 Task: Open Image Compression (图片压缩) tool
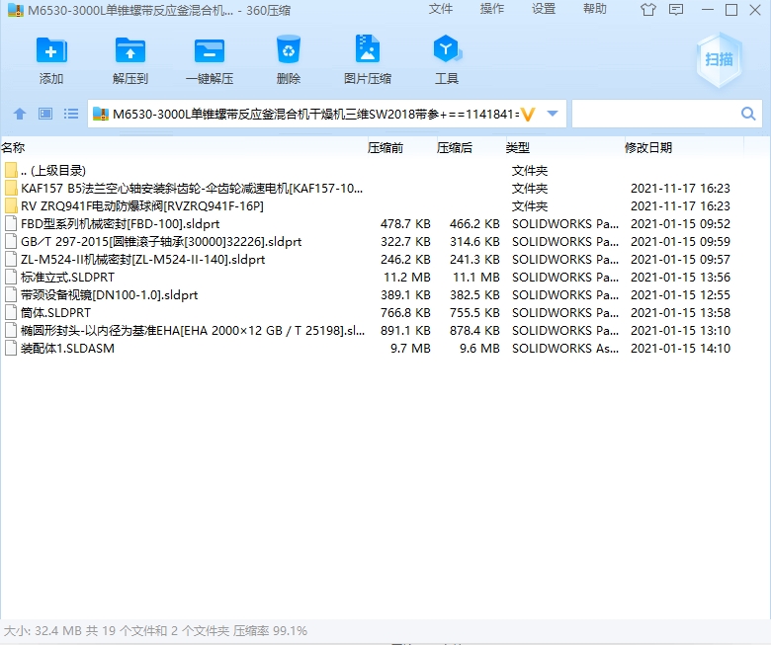(368, 48)
